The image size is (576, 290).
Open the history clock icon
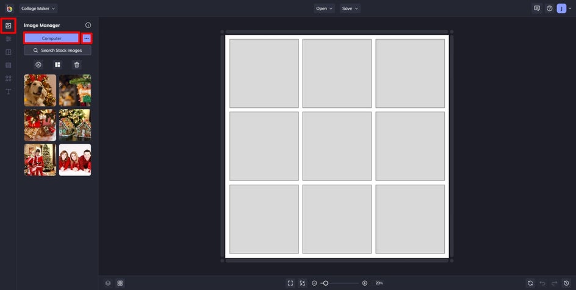pyautogui.click(x=566, y=283)
